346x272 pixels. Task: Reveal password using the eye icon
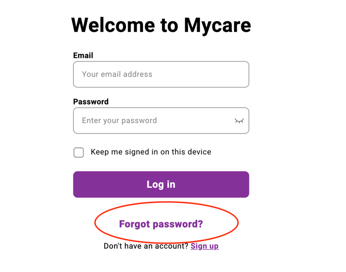(239, 121)
